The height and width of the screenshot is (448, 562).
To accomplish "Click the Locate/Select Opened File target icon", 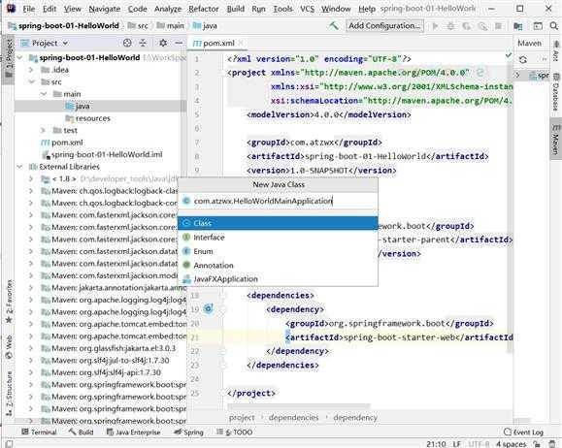I will [x=127, y=43].
